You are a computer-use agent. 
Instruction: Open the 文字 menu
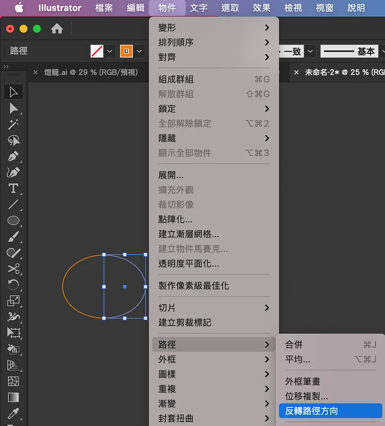pyautogui.click(x=198, y=8)
